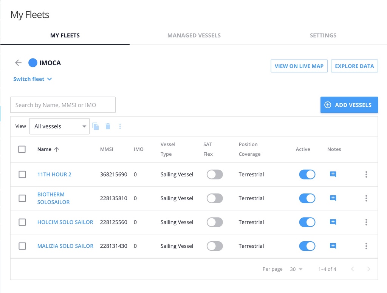Screen dimensions: 387x293
Task: Click the Explore Data button
Action: point(354,66)
